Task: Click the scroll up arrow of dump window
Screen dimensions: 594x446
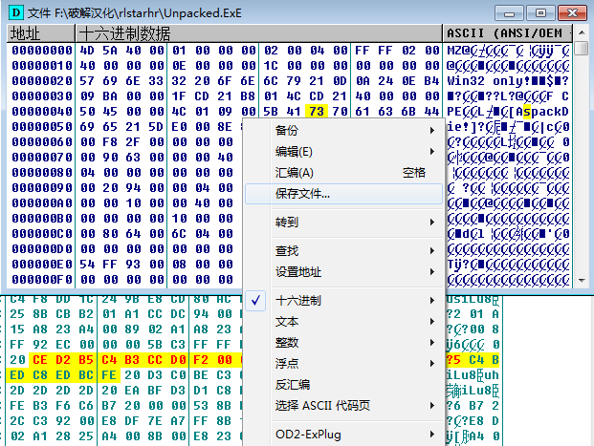Action: [x=582, y=32]
